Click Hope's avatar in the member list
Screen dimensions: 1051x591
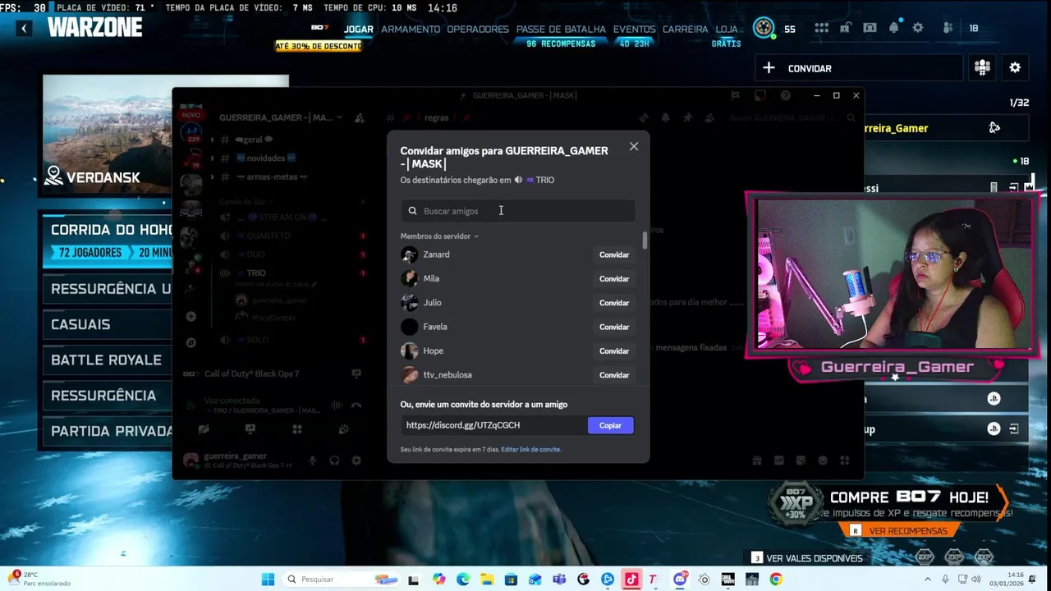(x=409, y=350)
